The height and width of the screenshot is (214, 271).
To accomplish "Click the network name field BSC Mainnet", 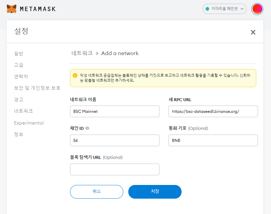I will pos(115,111).
